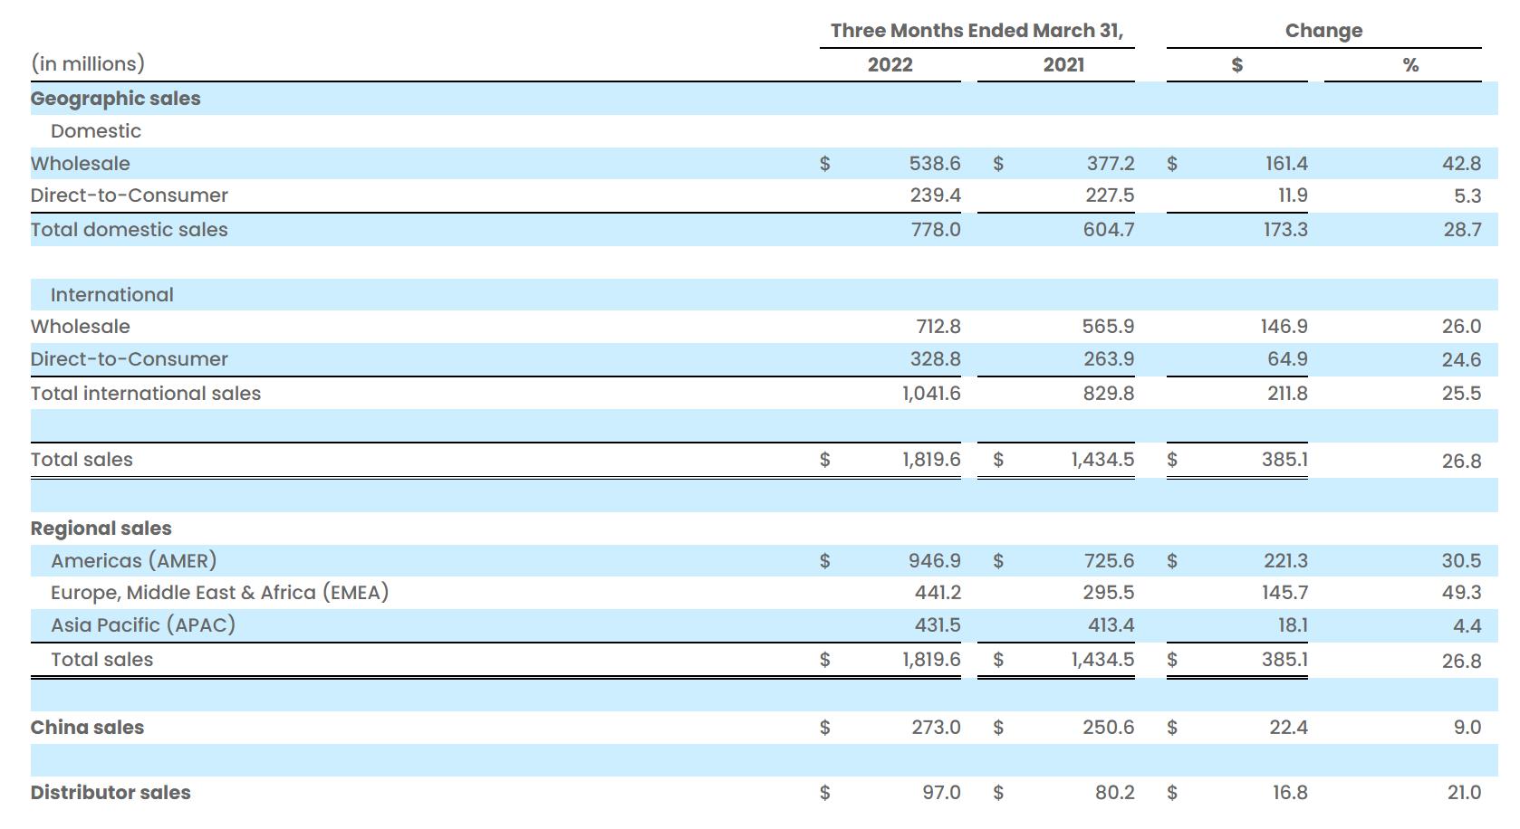Viewport: 1520px width, 829px height.
Task: Select the 9.0 percent value
Action: (x=1467, y=728)
